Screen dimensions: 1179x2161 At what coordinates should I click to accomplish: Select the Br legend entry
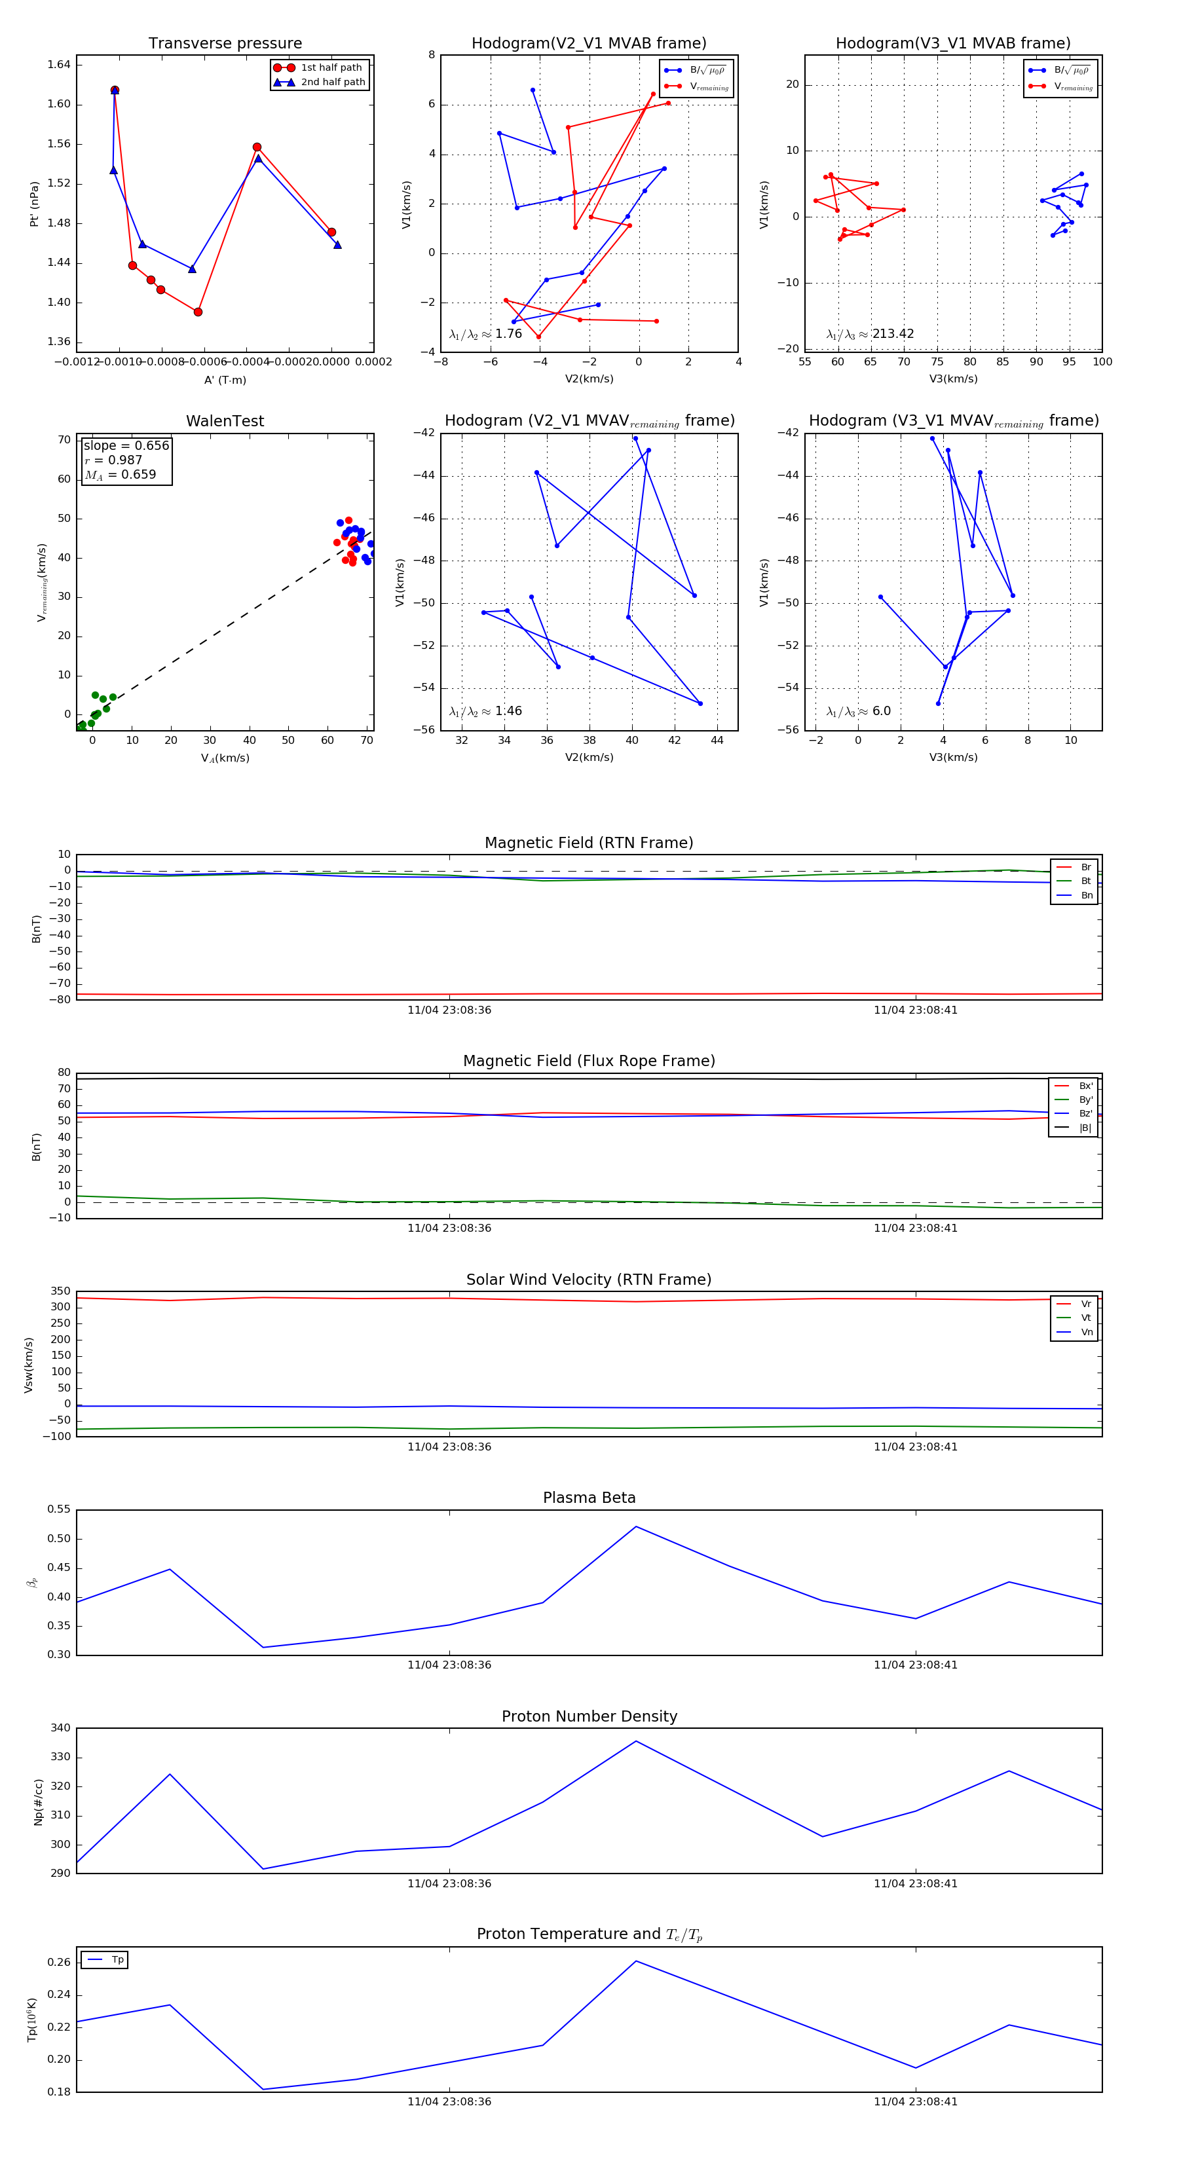[x=1074, y=868]
